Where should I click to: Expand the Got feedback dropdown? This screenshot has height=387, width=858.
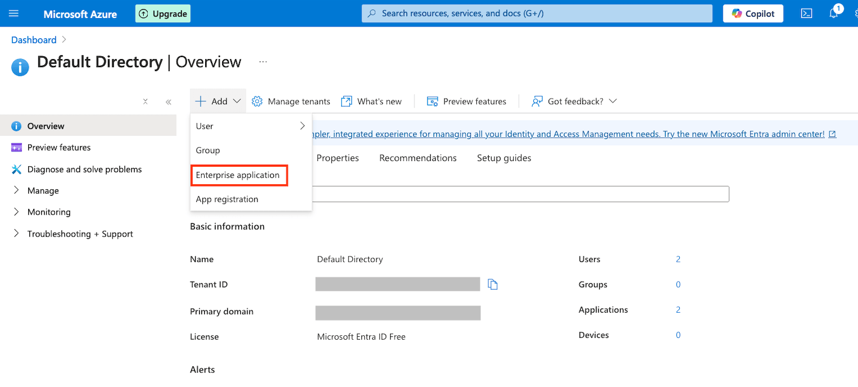(x=574, y=101)
